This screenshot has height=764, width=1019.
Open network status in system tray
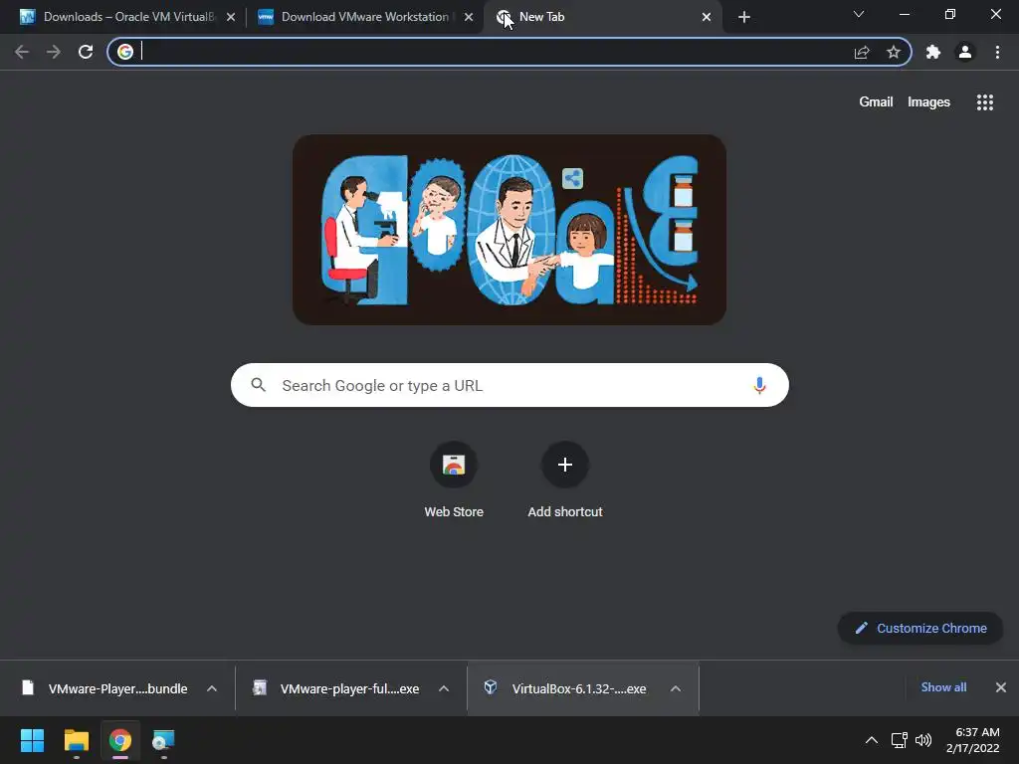click(x=899, y=740)
